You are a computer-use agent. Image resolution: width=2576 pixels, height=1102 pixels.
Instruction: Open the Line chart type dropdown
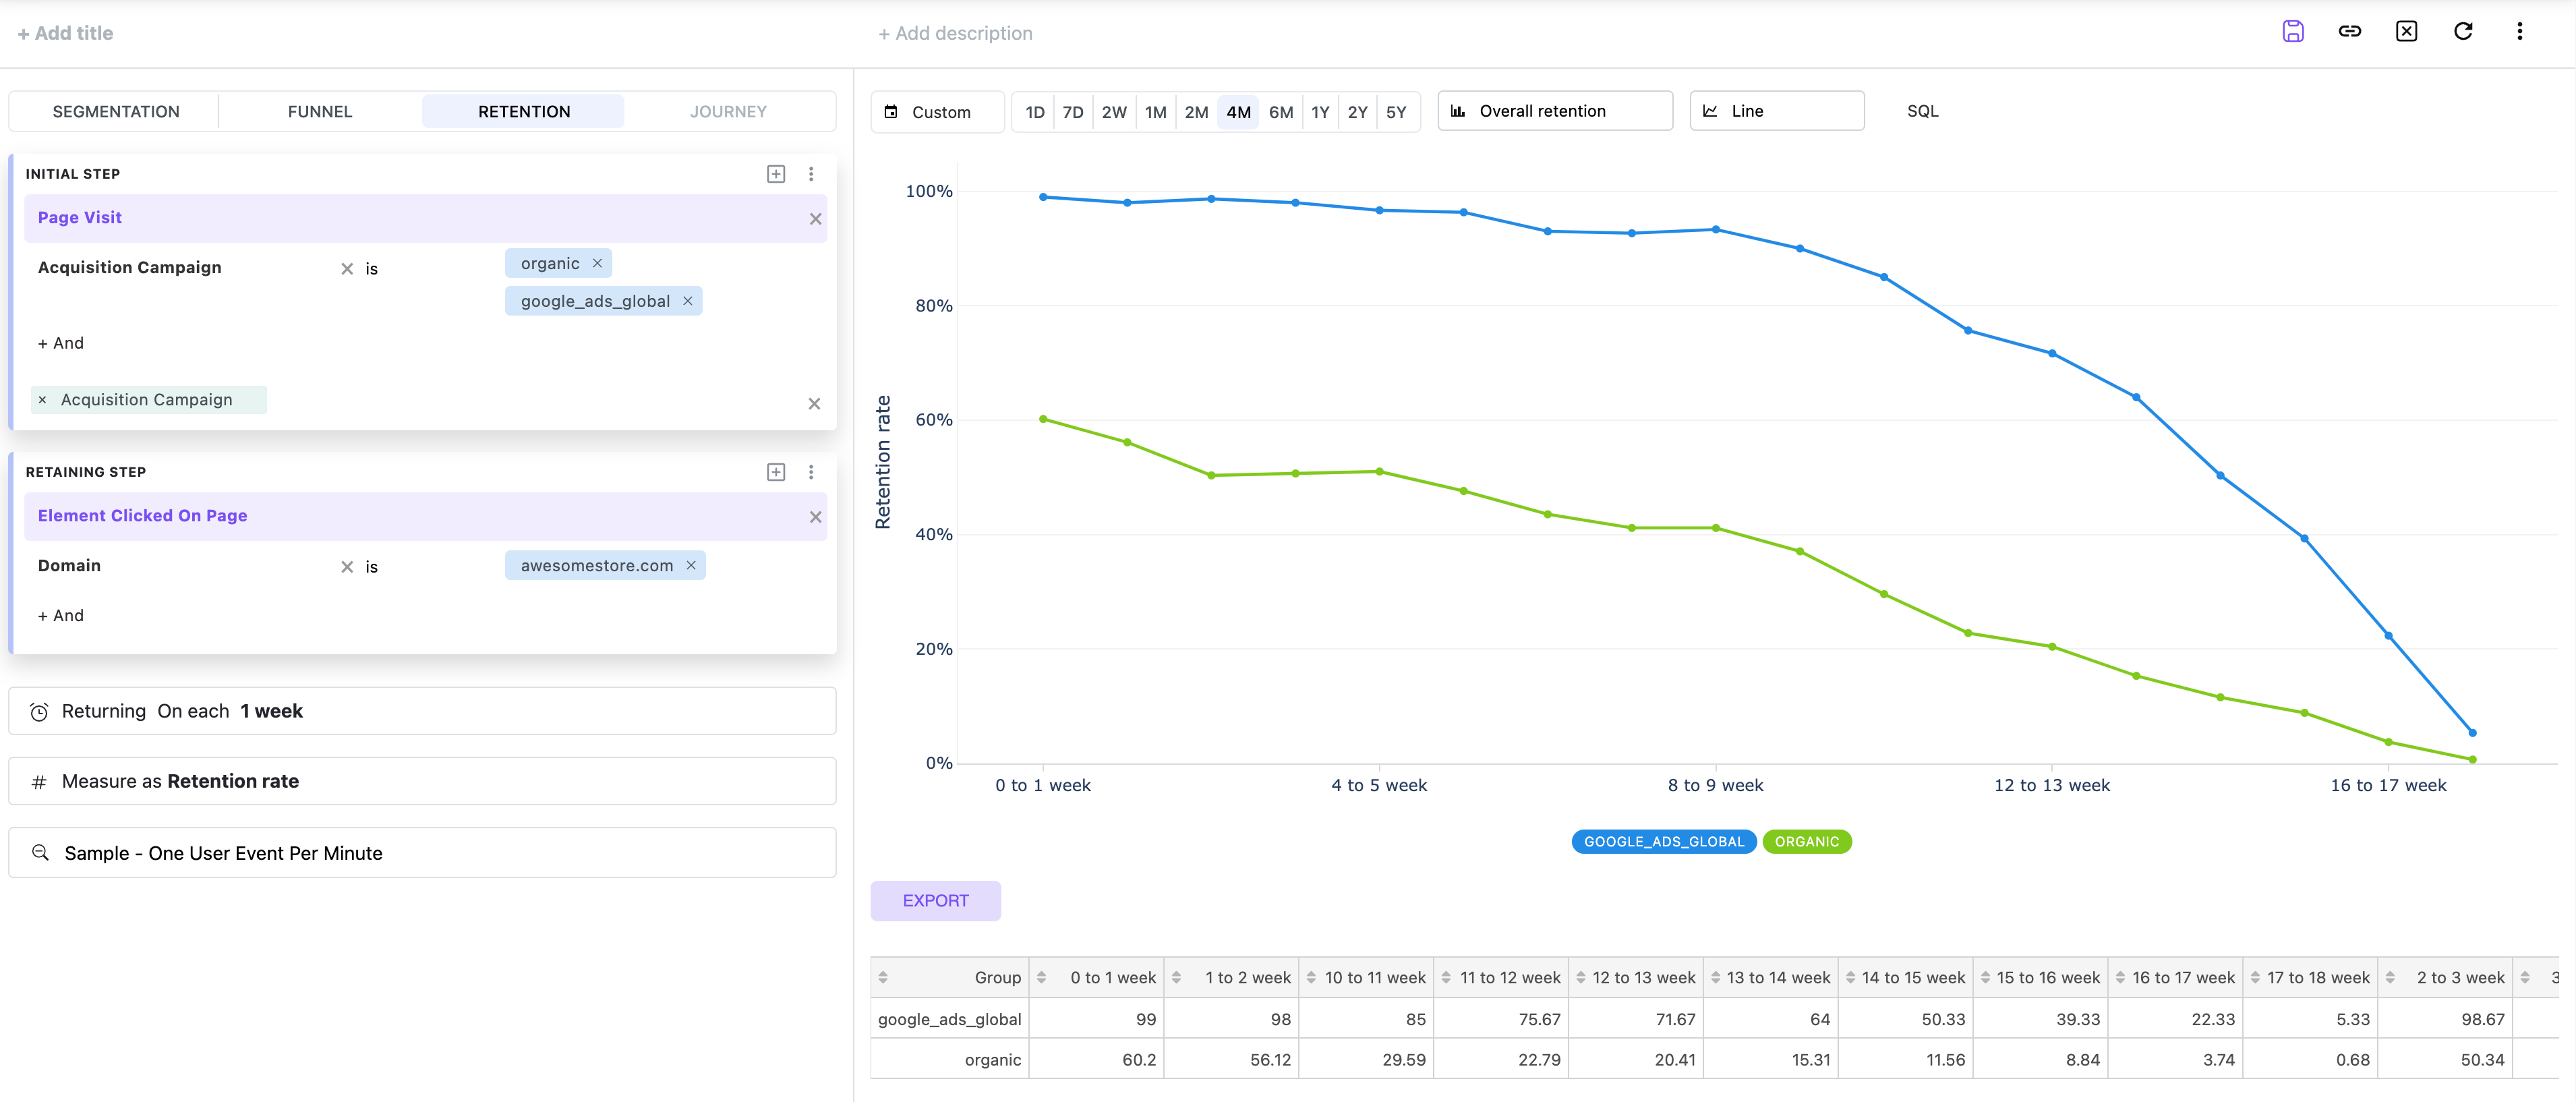1776,111
